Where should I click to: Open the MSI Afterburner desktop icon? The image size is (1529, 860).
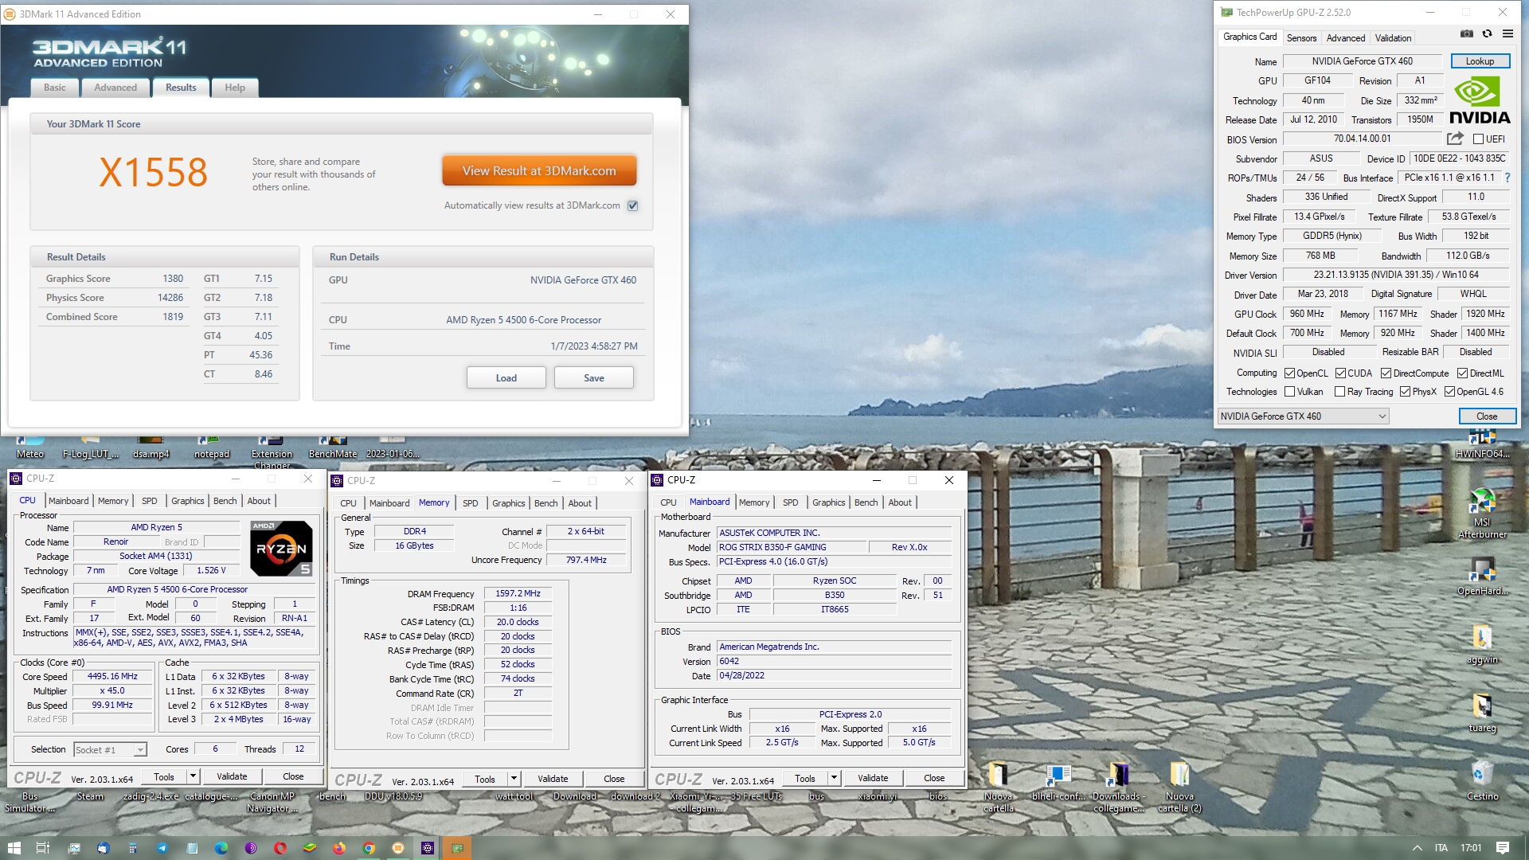point(1482,514)
